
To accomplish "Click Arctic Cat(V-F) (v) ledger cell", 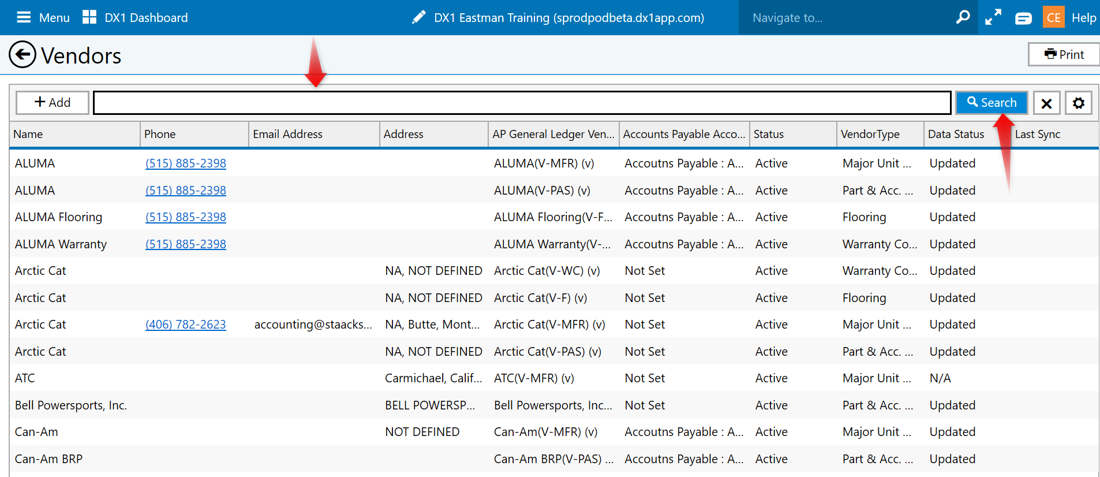I will (x=541, y=298).
